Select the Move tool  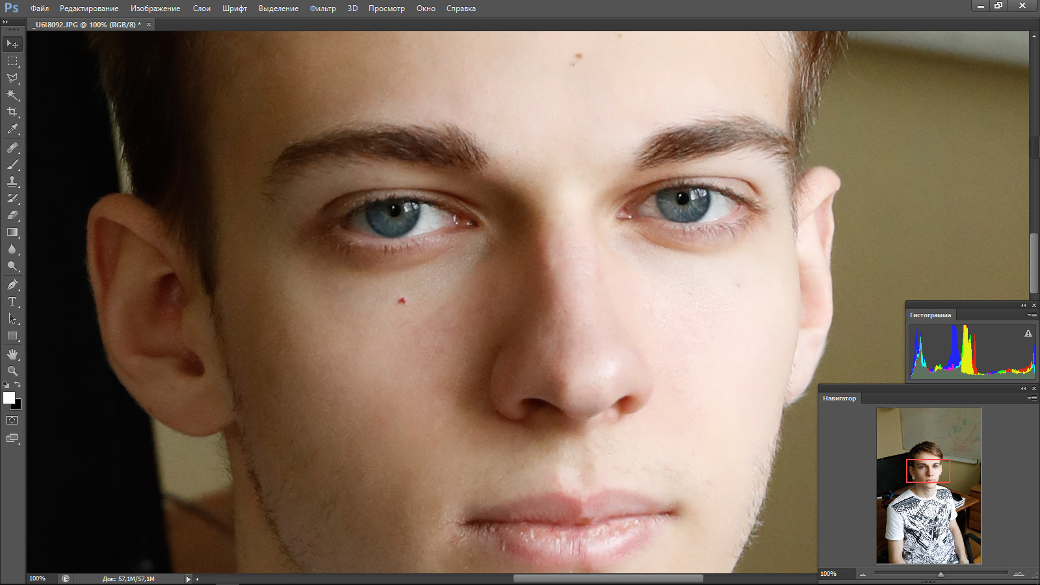coord(12,44)
